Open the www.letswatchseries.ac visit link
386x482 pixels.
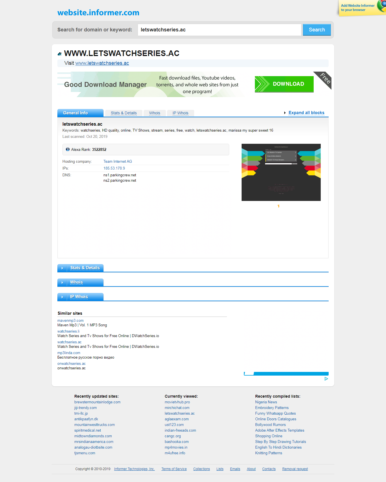tap(102, 63)
